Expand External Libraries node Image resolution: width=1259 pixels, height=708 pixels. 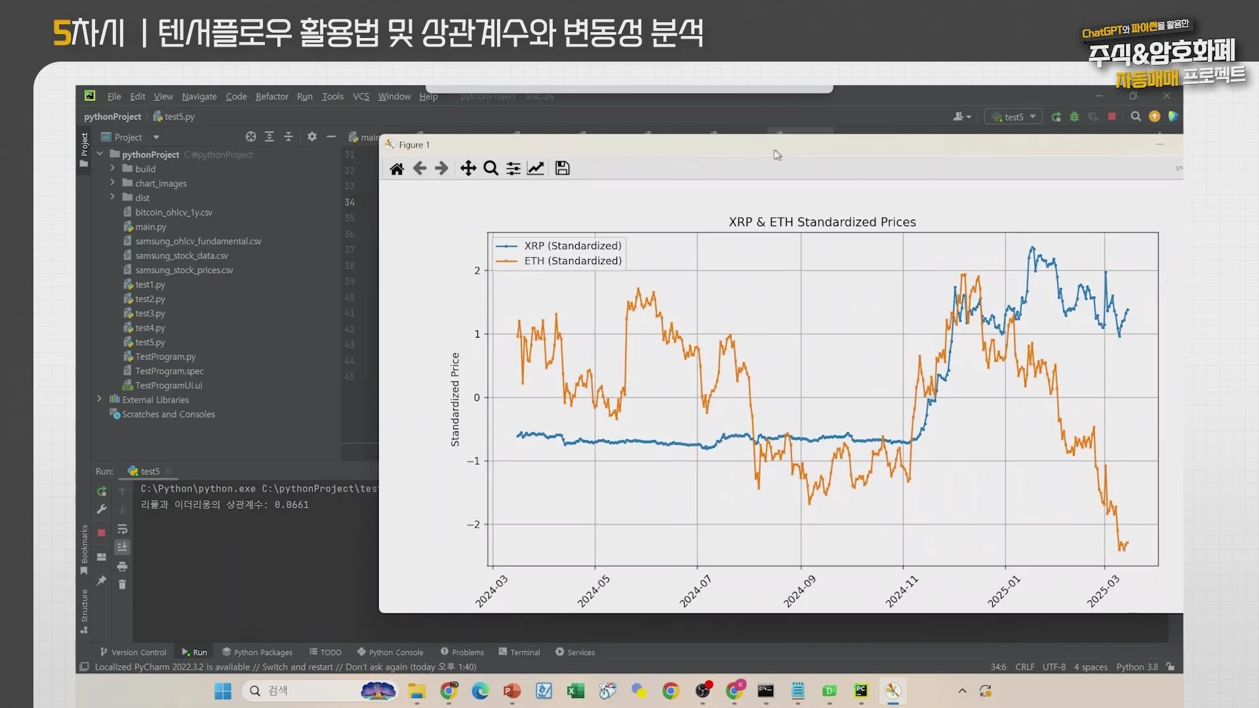pyautogui.click(x=100, y=399)
